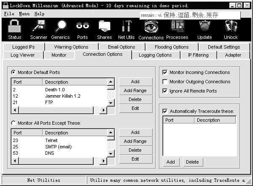
Task: Select the Death 1.0 port row
Action: coord(59,90)
